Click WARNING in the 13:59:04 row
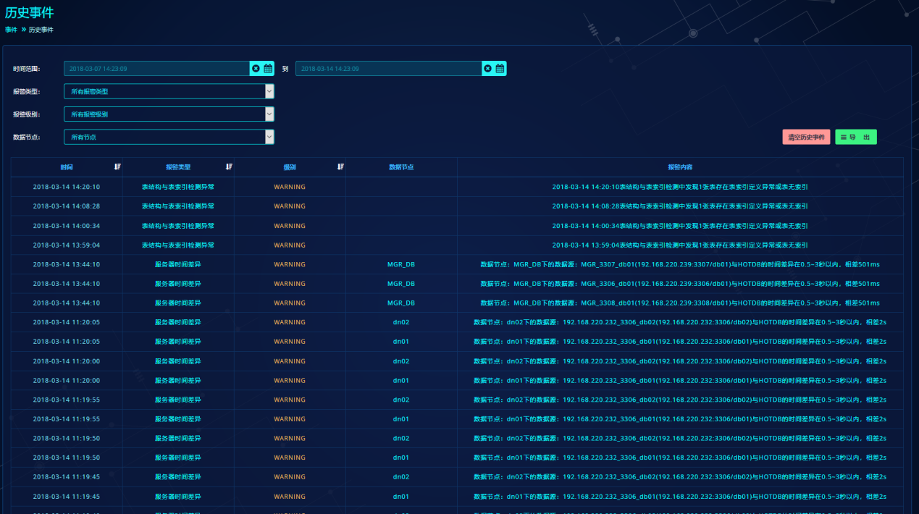 coord(290,245)
